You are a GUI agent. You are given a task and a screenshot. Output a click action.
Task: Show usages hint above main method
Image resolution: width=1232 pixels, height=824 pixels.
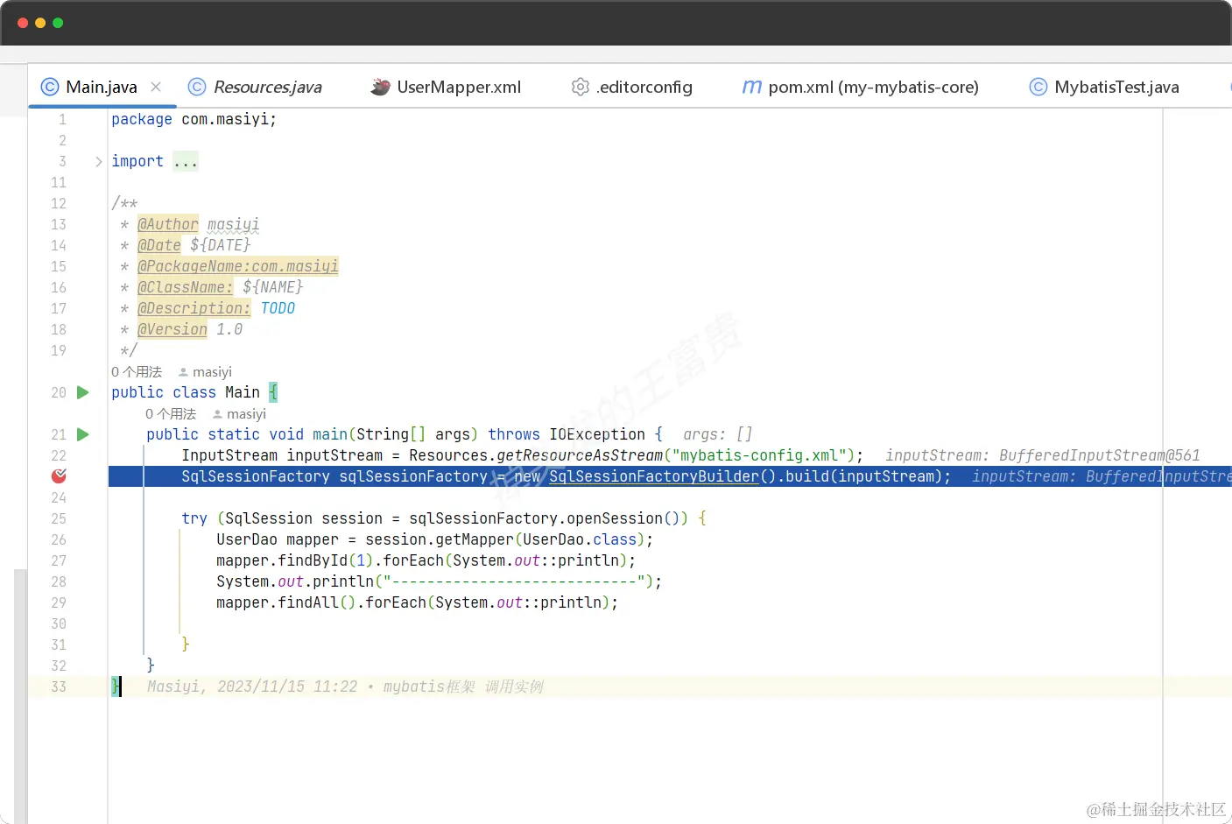pos(171,414)
